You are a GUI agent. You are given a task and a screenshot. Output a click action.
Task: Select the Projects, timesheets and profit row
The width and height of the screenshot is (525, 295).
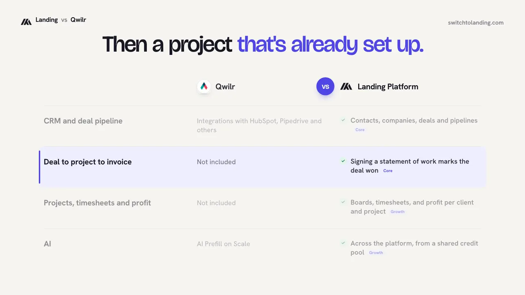[x=262, y=208]
